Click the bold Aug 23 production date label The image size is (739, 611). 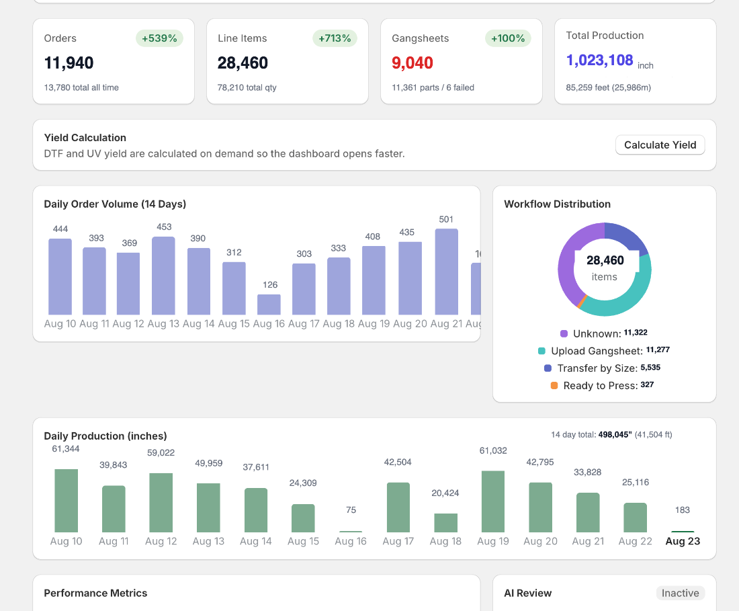point(683,541)
